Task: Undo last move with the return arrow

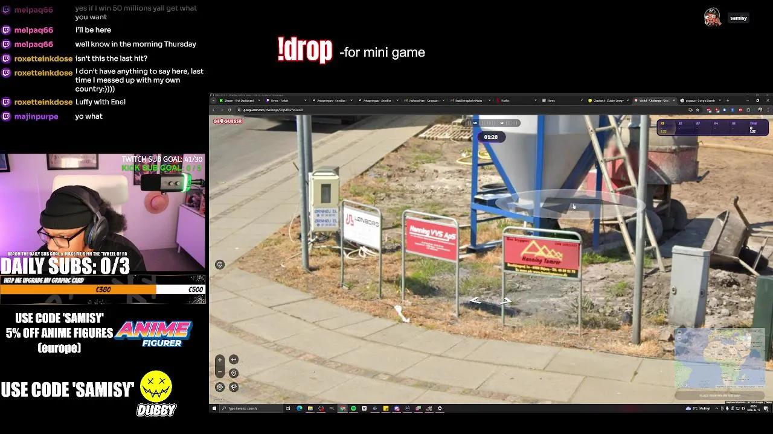Action: pos(234,360)
